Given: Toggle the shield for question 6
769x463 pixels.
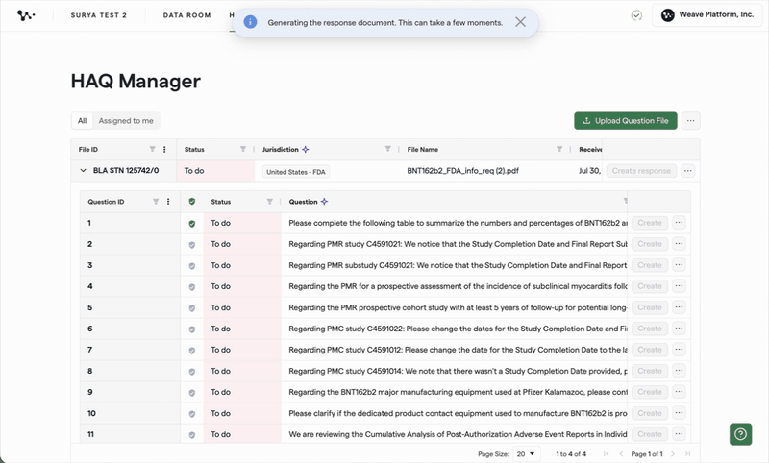Looking at the screenshot, I should pos(191,329).
